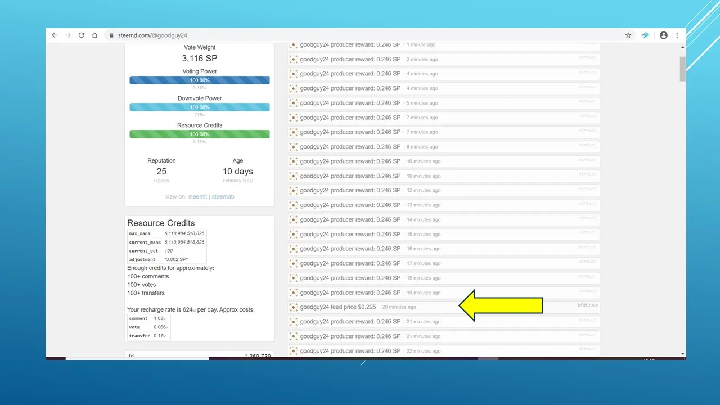The height and width of the screenshot is (405, 720).
Task: Click the '3,116 SP' vote weight value
Action: [200, 58]
